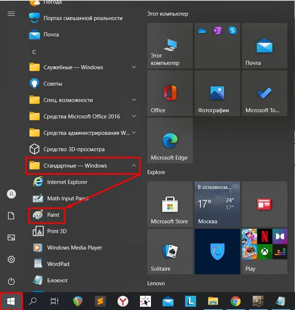Open user account icon in Start sidebar
This screenshot has width=295, height=310.
(11, 194)
